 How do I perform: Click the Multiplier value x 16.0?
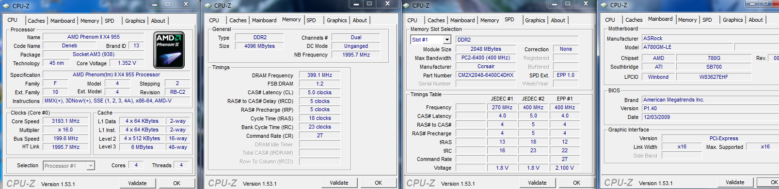(x=66, y=130)
